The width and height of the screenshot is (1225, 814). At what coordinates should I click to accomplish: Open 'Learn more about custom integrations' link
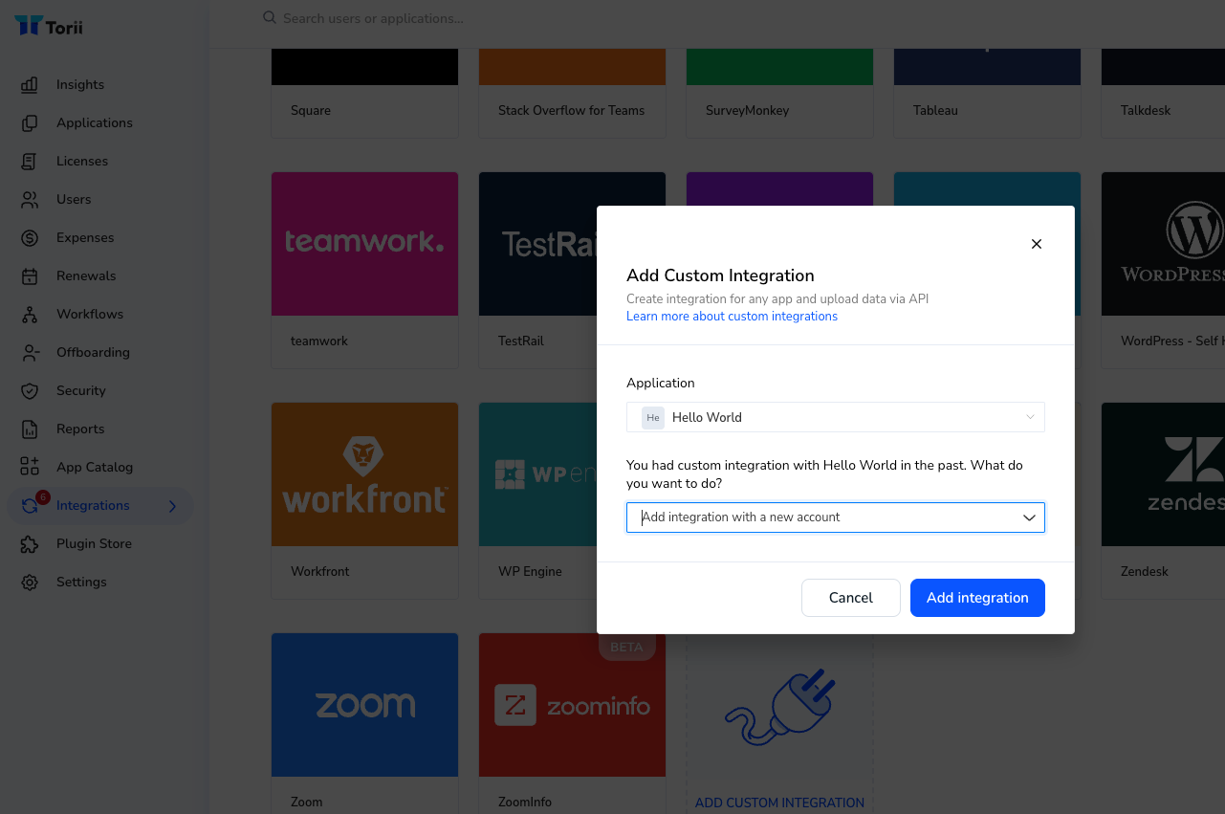732,317
